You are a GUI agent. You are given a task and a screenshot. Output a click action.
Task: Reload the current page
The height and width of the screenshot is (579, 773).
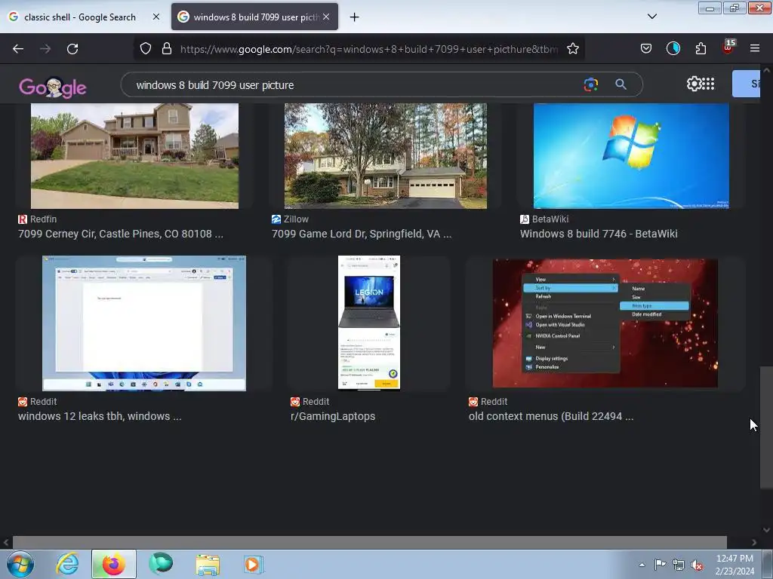coord(72,49)
